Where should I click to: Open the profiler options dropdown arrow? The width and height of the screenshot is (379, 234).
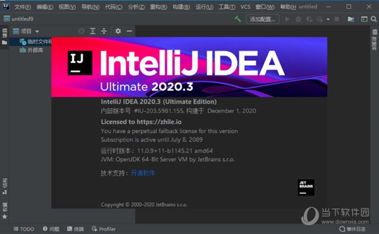[328, 19]
